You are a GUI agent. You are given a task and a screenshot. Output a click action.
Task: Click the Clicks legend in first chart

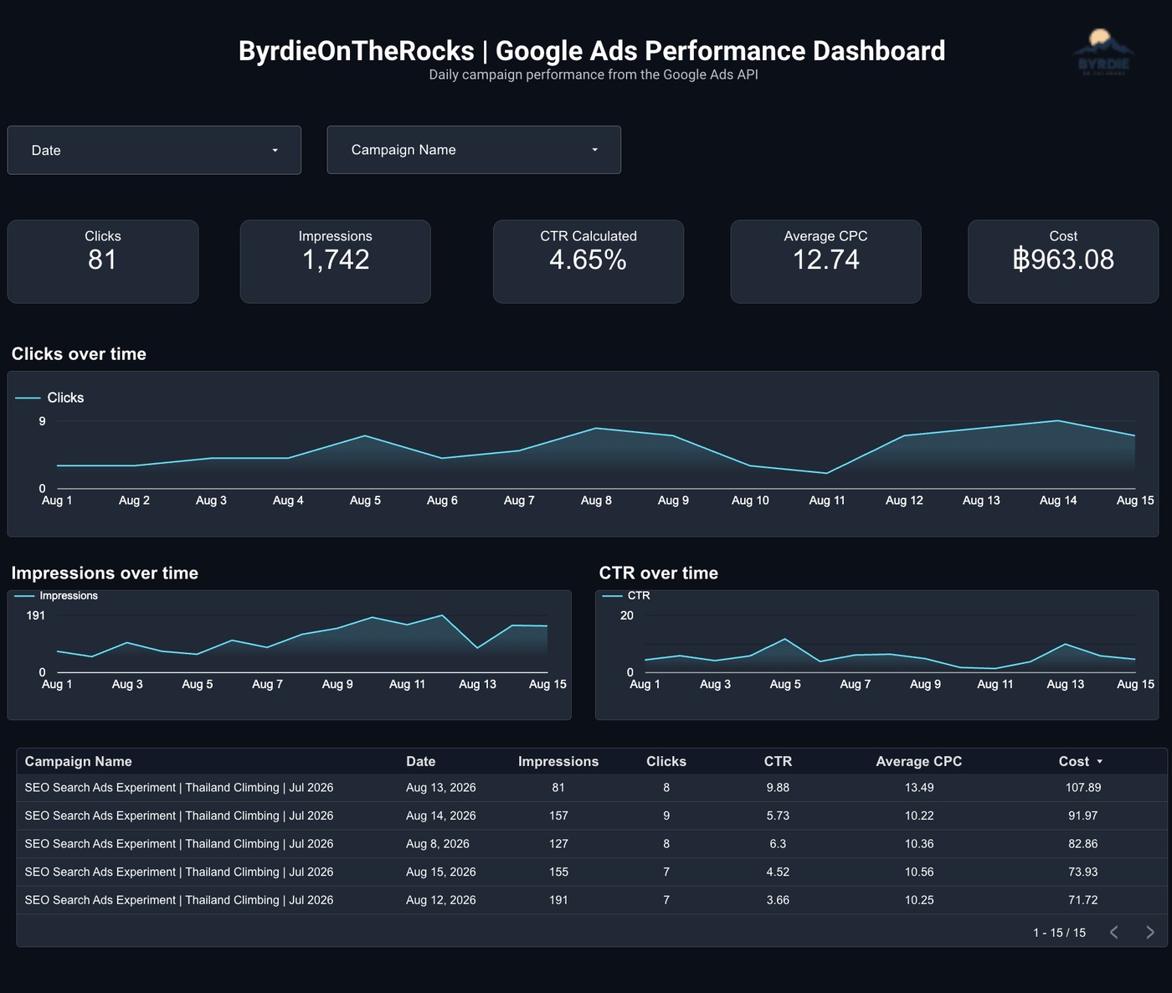pyautogui.click(x=50, y=398)
